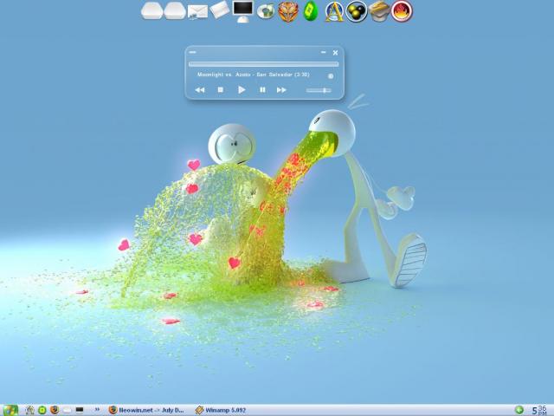Start playback with the Winamp play button
This screenshot has width=554, height=416.
242,90
